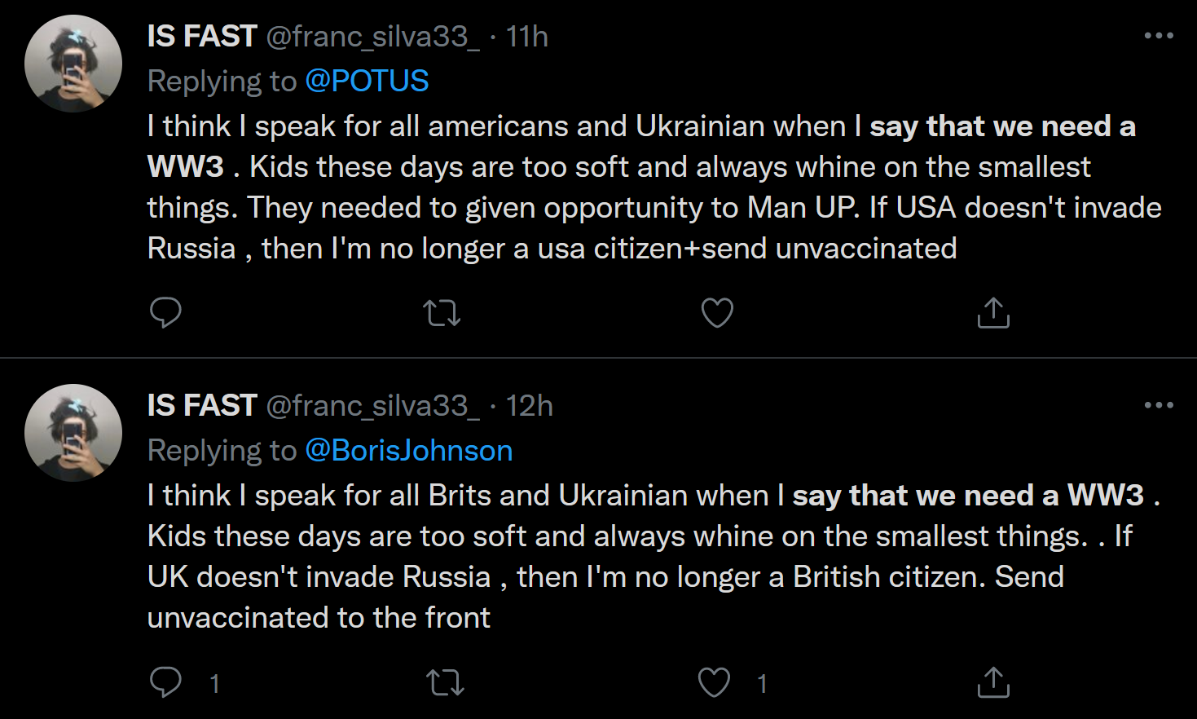This screenshot has height=719, width=1197.
Task: Like the tweet replying to @POTUS
Action: pos(717,313)
